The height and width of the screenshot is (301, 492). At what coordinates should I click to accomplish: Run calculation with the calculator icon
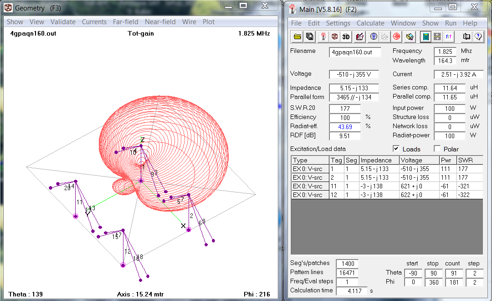[x=425, y=37]
